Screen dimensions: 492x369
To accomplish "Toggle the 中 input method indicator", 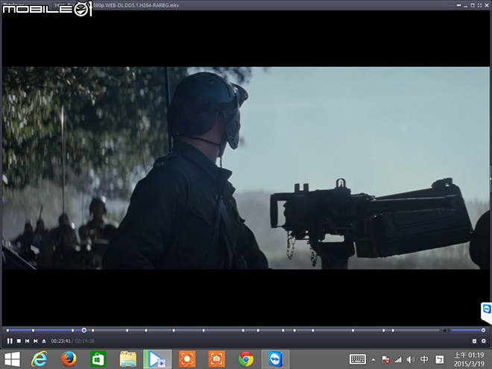I will (424, 359).
